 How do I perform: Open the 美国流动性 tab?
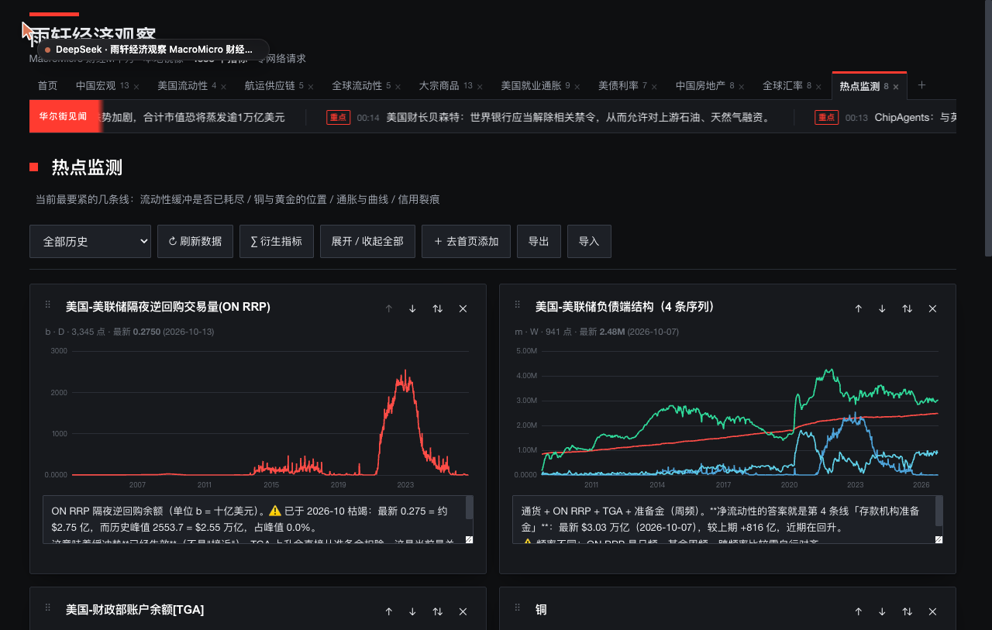[x=182, y=85]
